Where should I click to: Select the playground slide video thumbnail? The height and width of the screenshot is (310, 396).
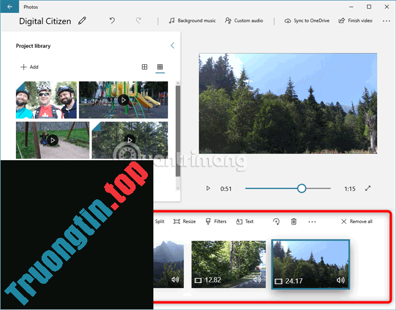(x=123, y=100)
